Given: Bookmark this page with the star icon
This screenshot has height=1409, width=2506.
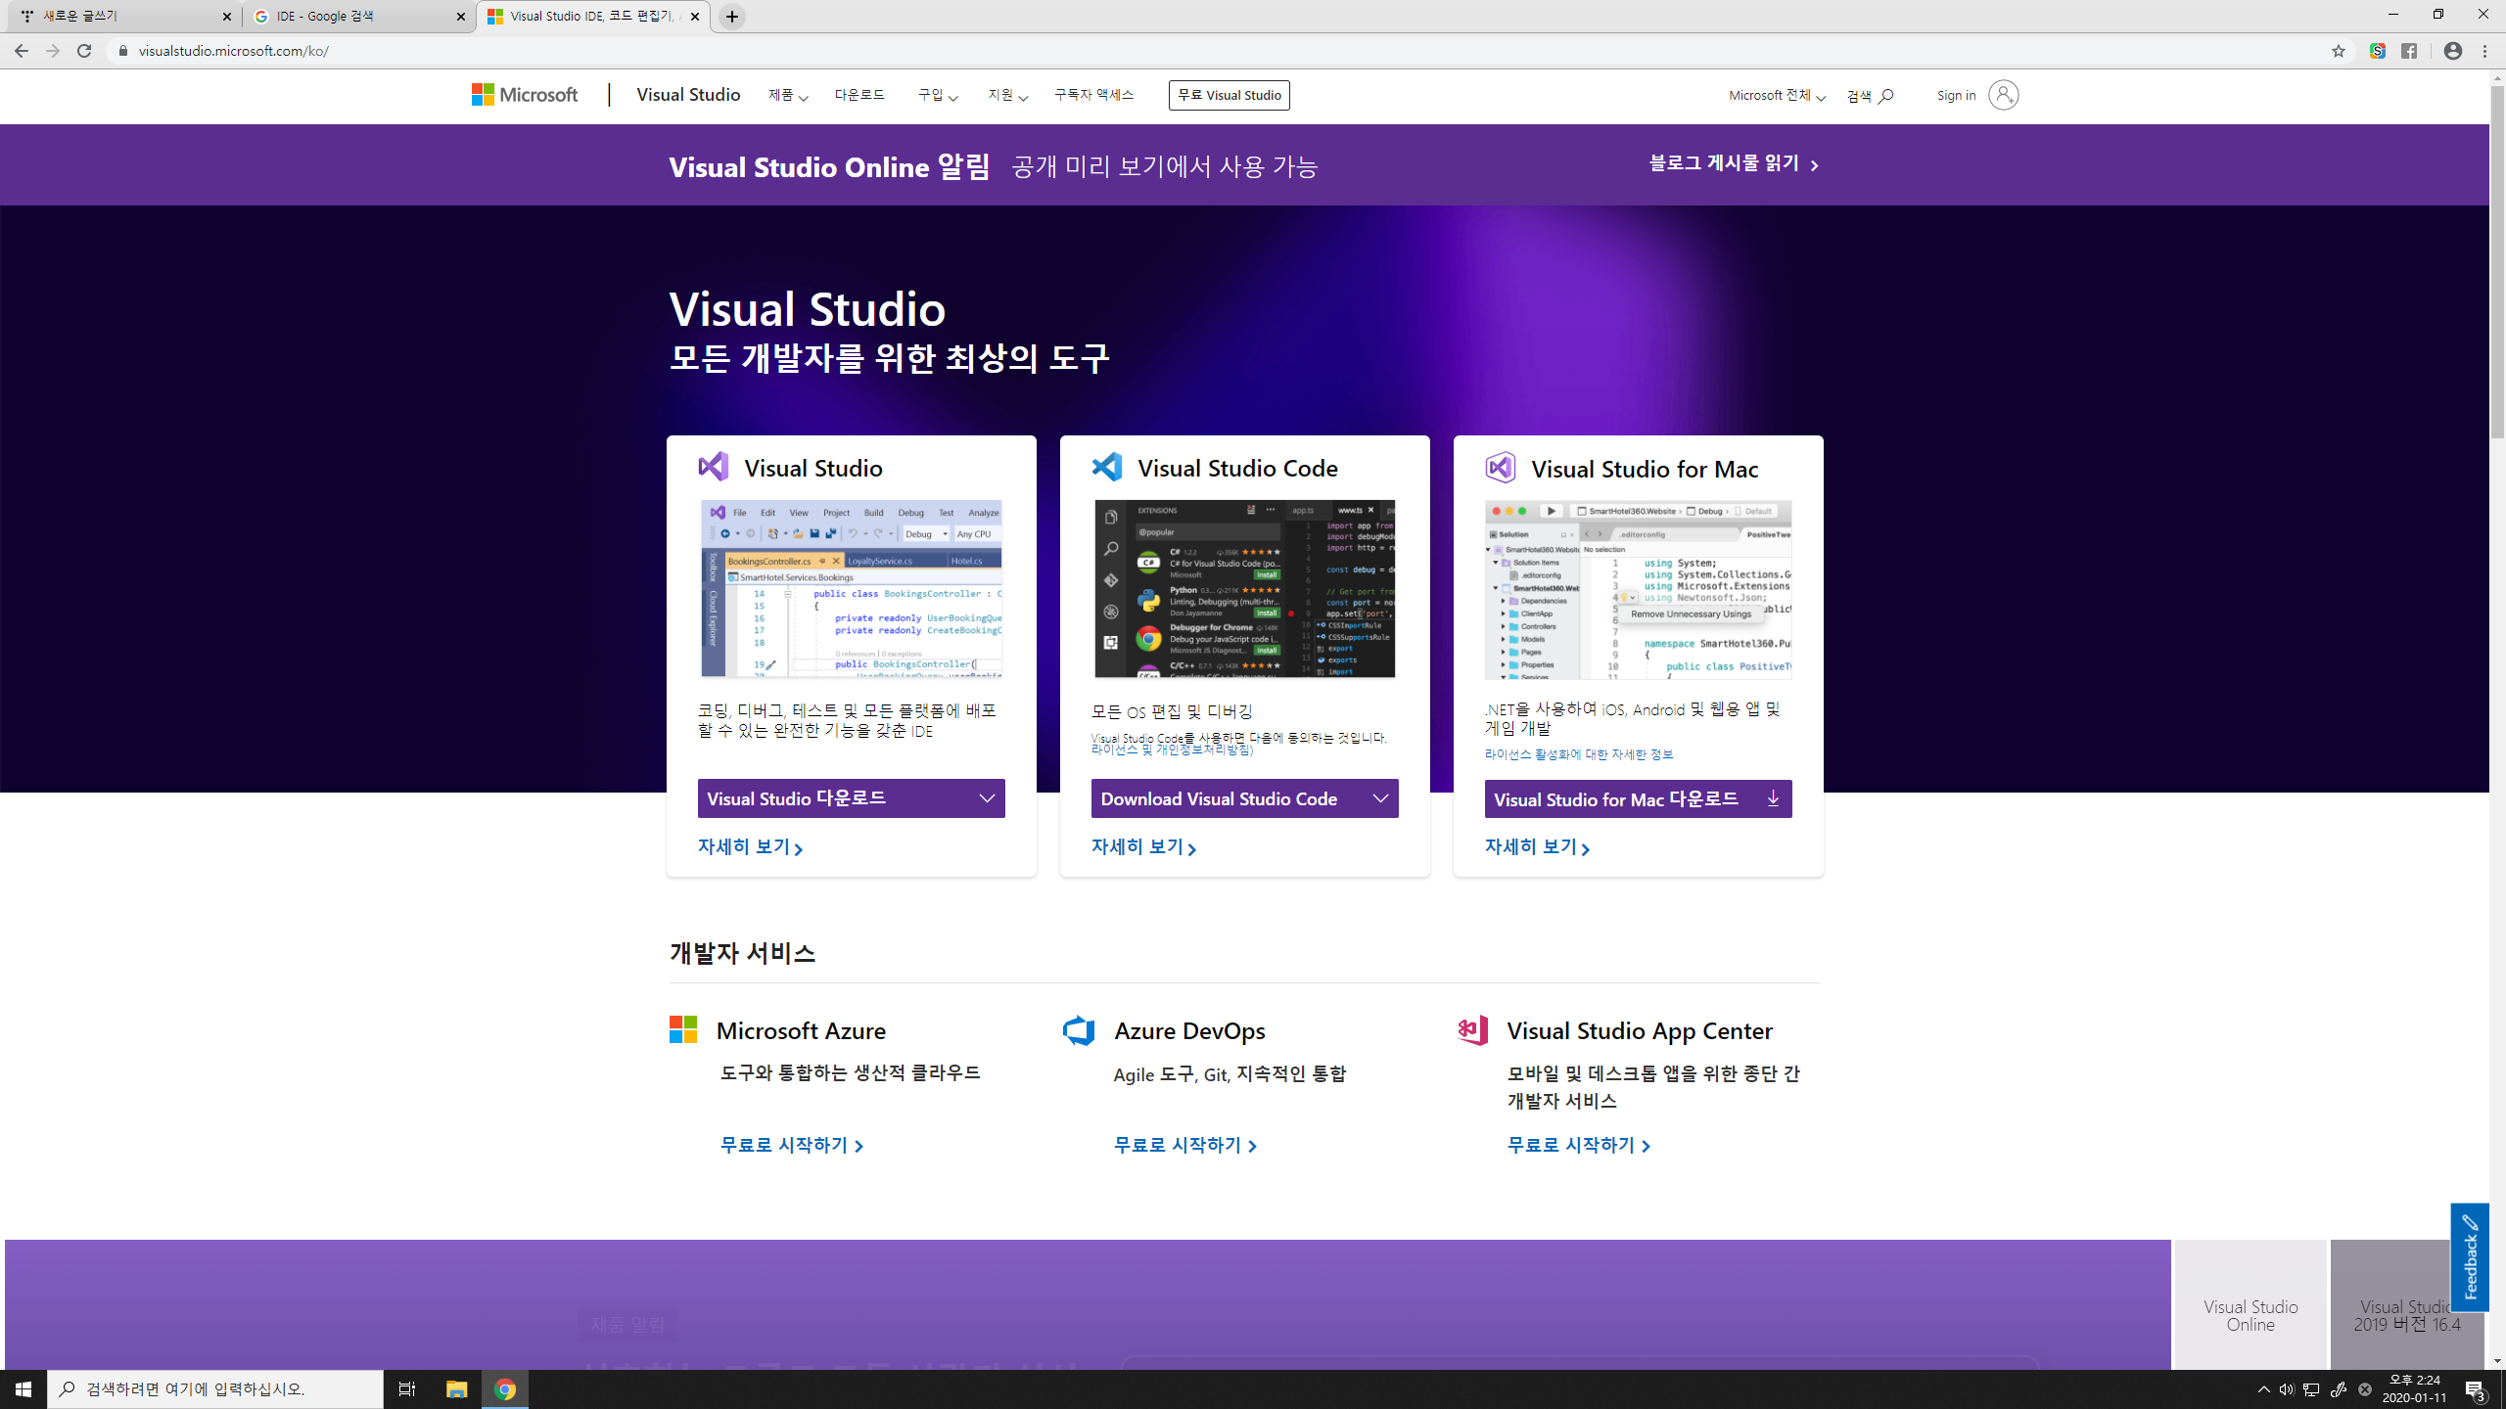Looking at the screenshot, I should click(x=2339, y=51).
